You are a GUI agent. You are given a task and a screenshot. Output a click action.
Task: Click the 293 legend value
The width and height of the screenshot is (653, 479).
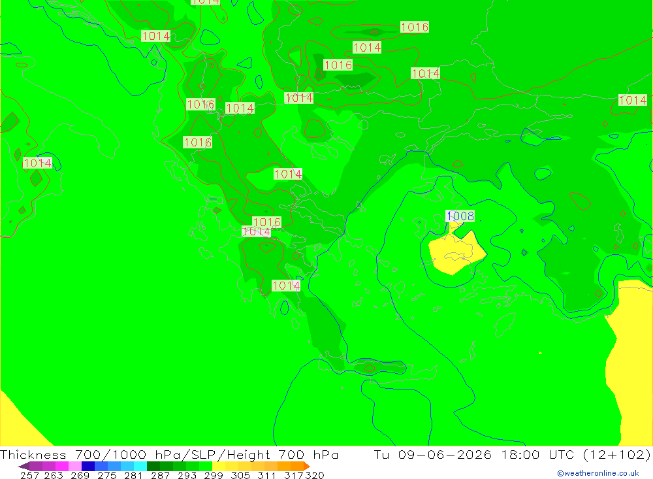[x=187, y=475]
